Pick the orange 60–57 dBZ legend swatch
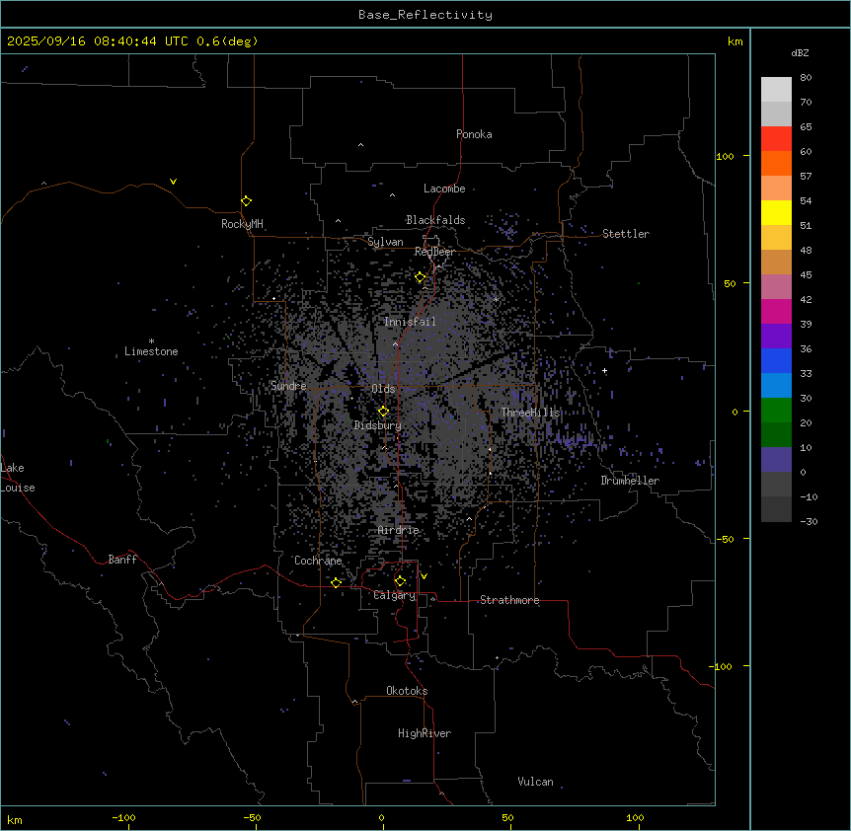The image size is (851, 831). coord(776,163)
